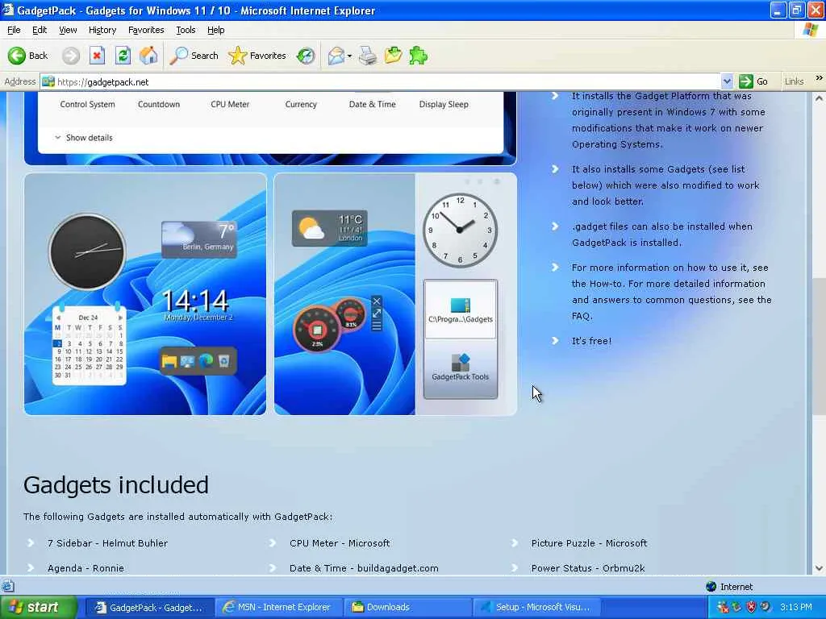Click the History clock icon
826x619 pixels.
306,56
